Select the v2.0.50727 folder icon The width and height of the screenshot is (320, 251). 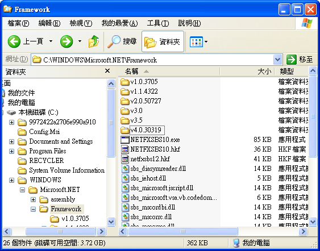pos(124,101)
